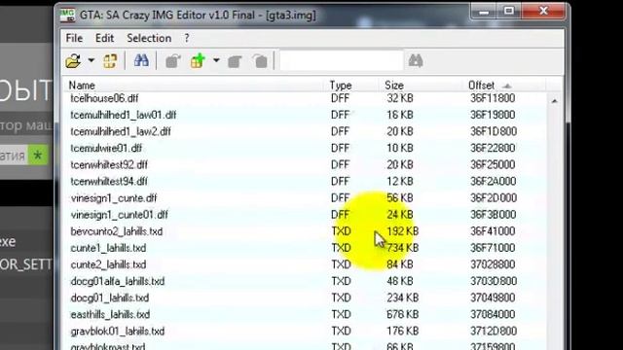Select file docg01alfa_lahills.txd
The height and width of the screenshot is (350, 623).
[117, 281]
